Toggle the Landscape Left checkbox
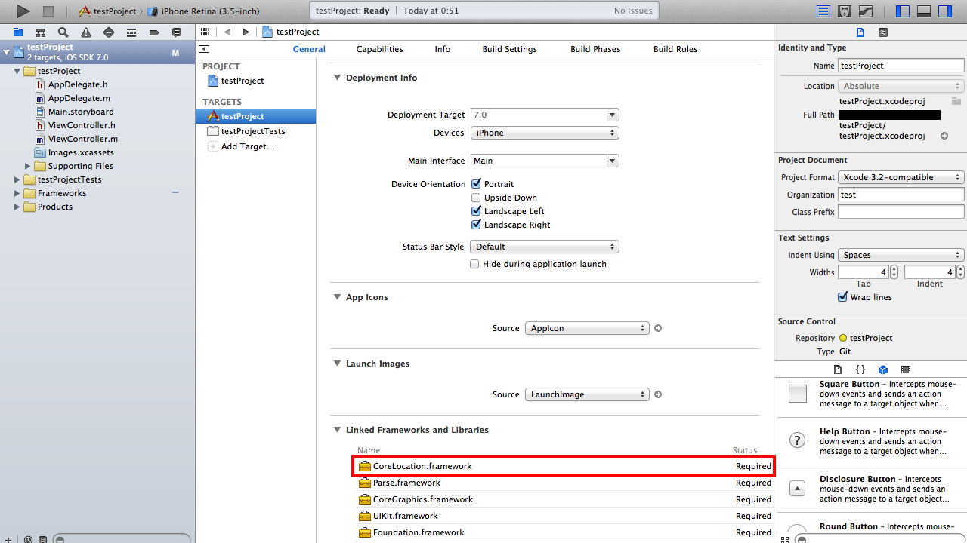This screenshot has height=543, width=967. tap(476, 211)
